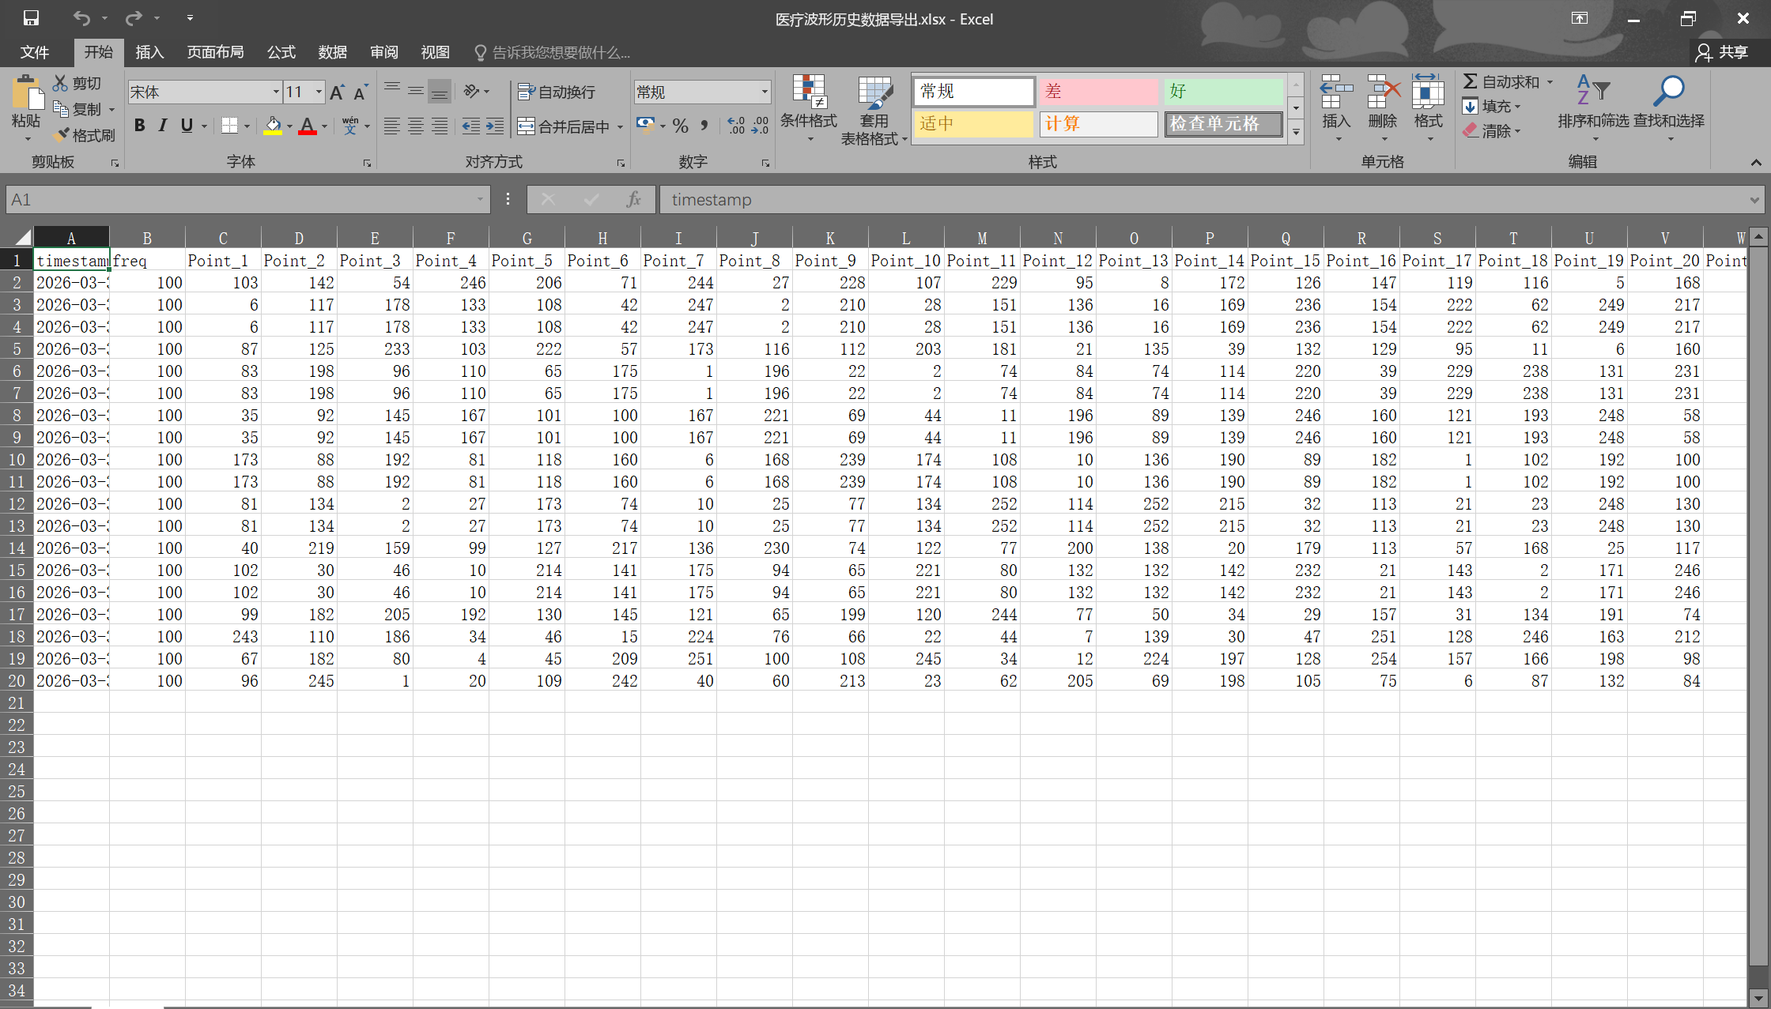
Task: Redo the last action
Action: [x=134, y=17]
